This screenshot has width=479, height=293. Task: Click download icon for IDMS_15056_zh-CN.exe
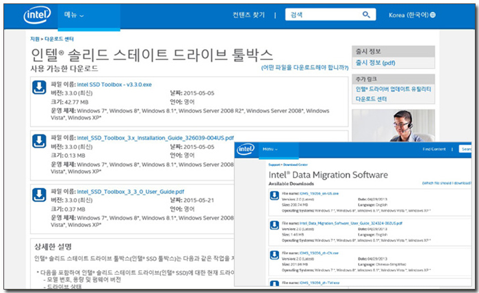[274, 255]
